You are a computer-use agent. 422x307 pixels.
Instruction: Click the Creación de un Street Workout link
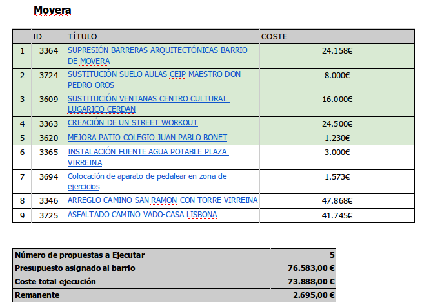[x=132, y=123]
